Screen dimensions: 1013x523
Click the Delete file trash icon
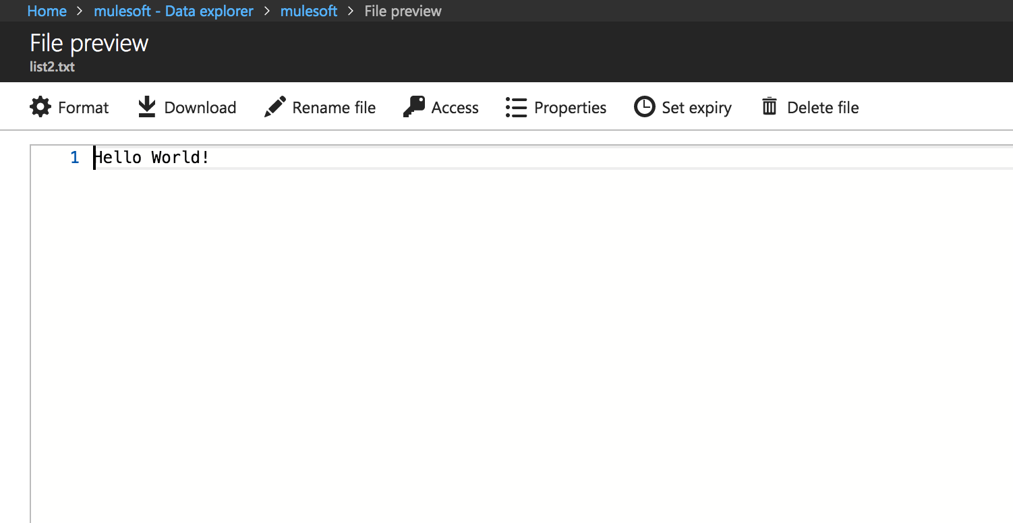[769, 106]
